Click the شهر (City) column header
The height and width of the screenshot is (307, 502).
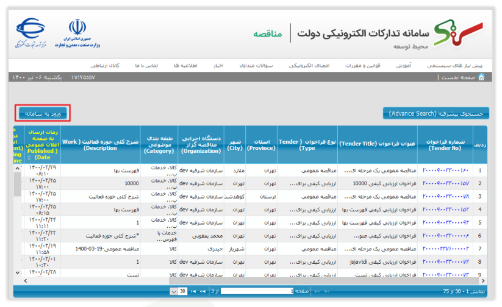(x=235, y=145)
